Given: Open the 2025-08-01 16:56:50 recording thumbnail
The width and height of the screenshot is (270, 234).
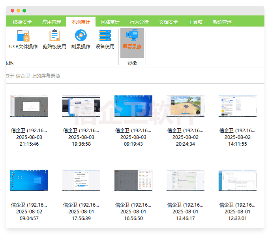Looking at the screenshot, I should [x=133, y=181].
